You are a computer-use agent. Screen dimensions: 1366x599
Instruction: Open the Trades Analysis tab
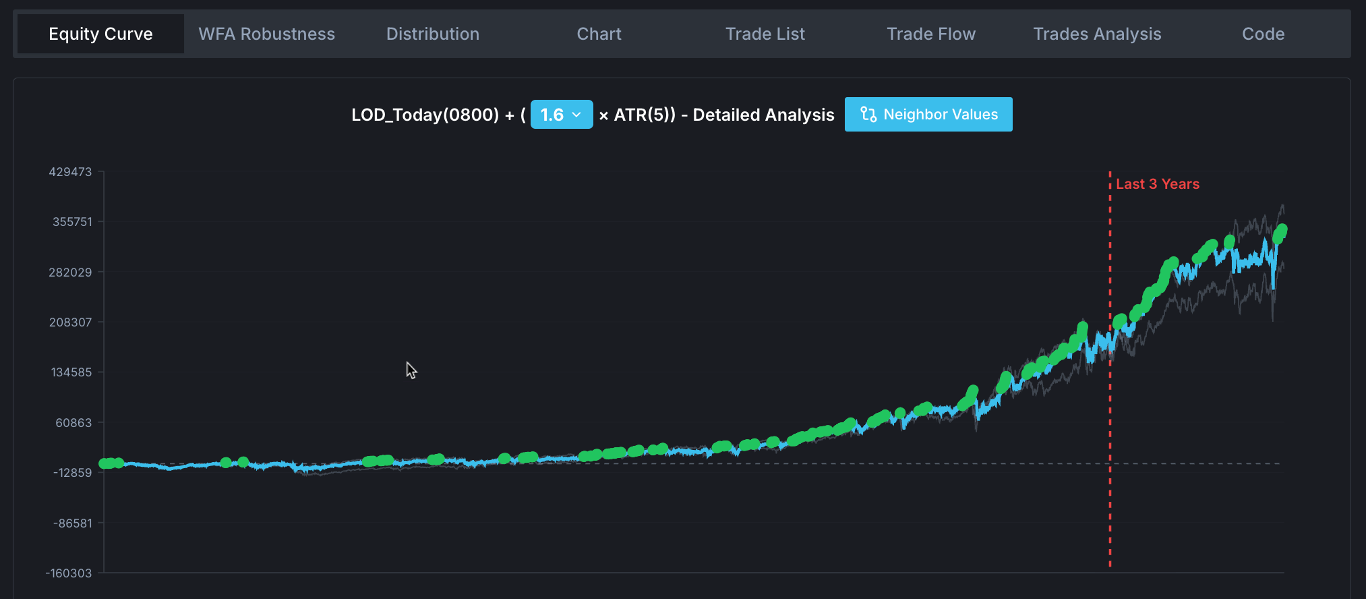tap(1097, 34)
